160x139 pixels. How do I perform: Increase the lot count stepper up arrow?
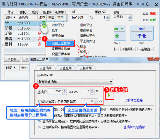(x=108, y=16)
